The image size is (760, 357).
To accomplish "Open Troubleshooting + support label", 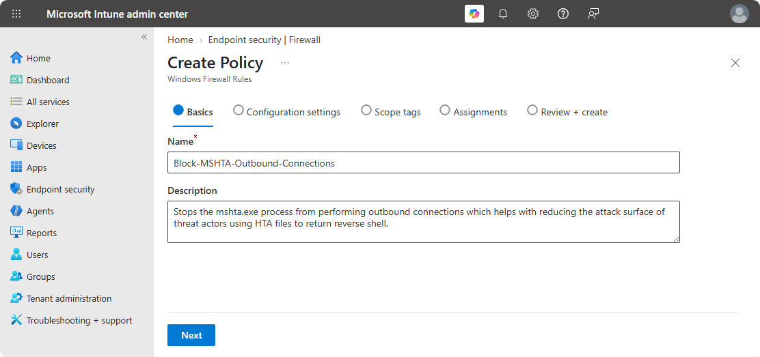I will pyautogui.click(x=79, y=320).
